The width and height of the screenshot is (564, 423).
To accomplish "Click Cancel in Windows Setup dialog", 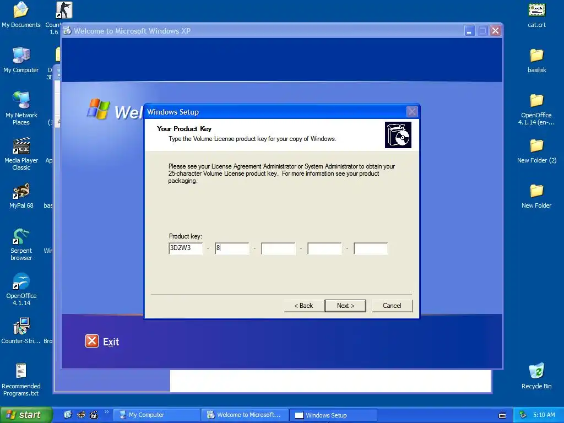I will pyautogui.click(x=392, y=306).
